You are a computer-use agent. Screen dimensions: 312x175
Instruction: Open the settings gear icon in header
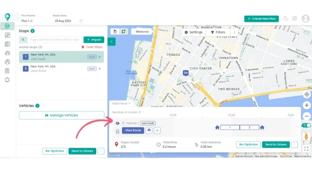(x=295, y=19)
